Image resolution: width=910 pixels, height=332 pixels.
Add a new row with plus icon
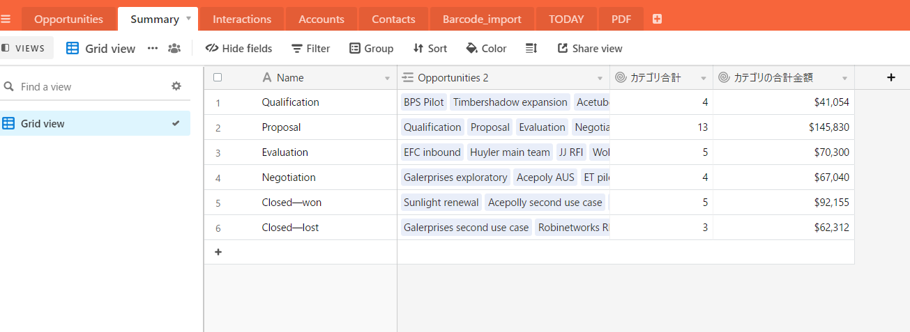218,252
